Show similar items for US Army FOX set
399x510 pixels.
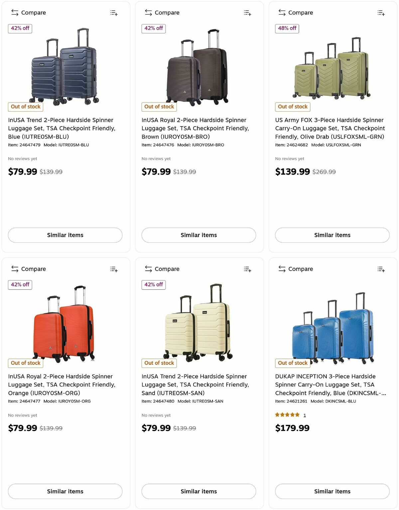coord(332,235)
